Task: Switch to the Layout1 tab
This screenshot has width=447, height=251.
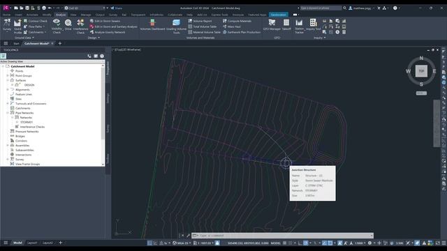Action: tap(32, 243)
